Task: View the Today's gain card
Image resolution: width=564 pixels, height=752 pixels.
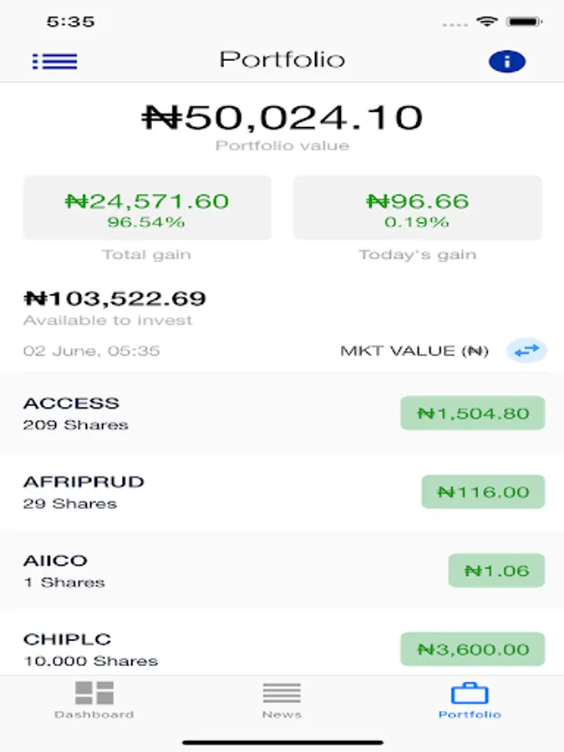Action: 417,208
